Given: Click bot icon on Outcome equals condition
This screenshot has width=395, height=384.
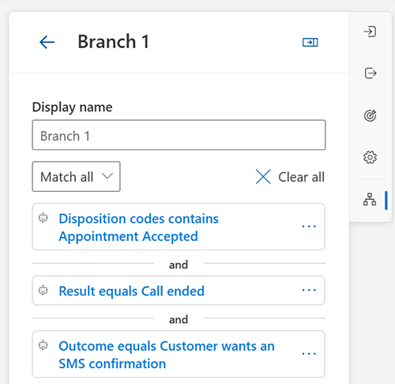Looking at the screenshot, I should 43,345.
